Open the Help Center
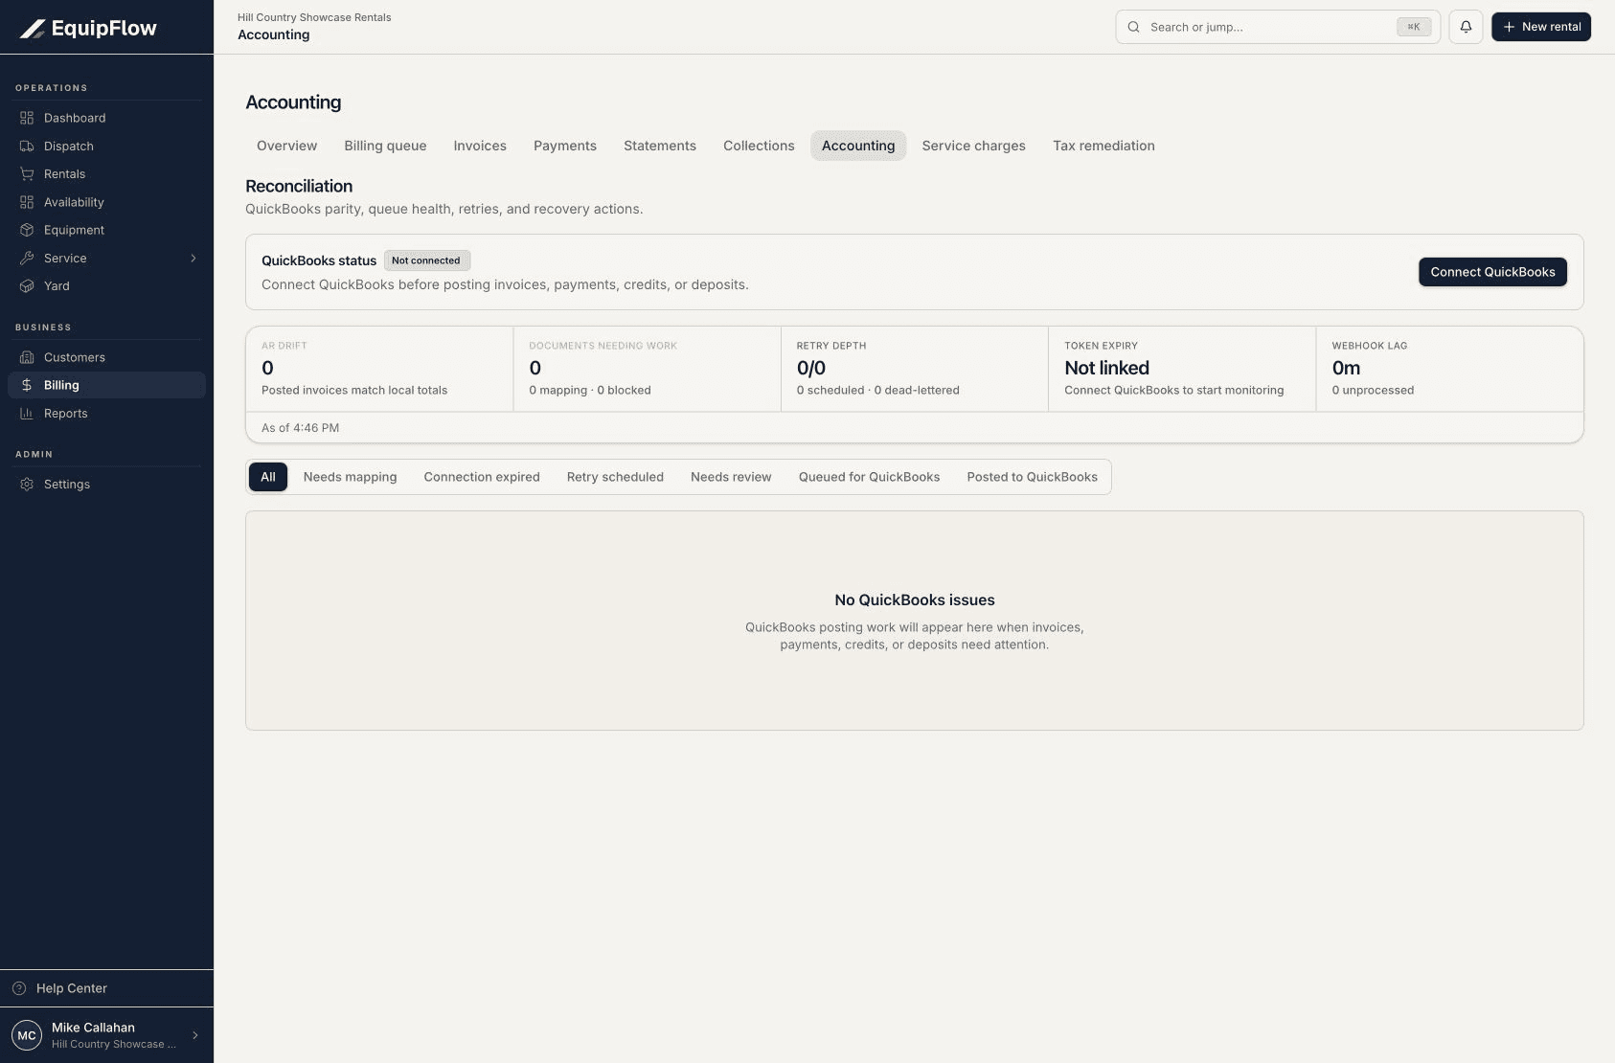This screenshot has height=1063, width=1615. click(x=106, y=988)
